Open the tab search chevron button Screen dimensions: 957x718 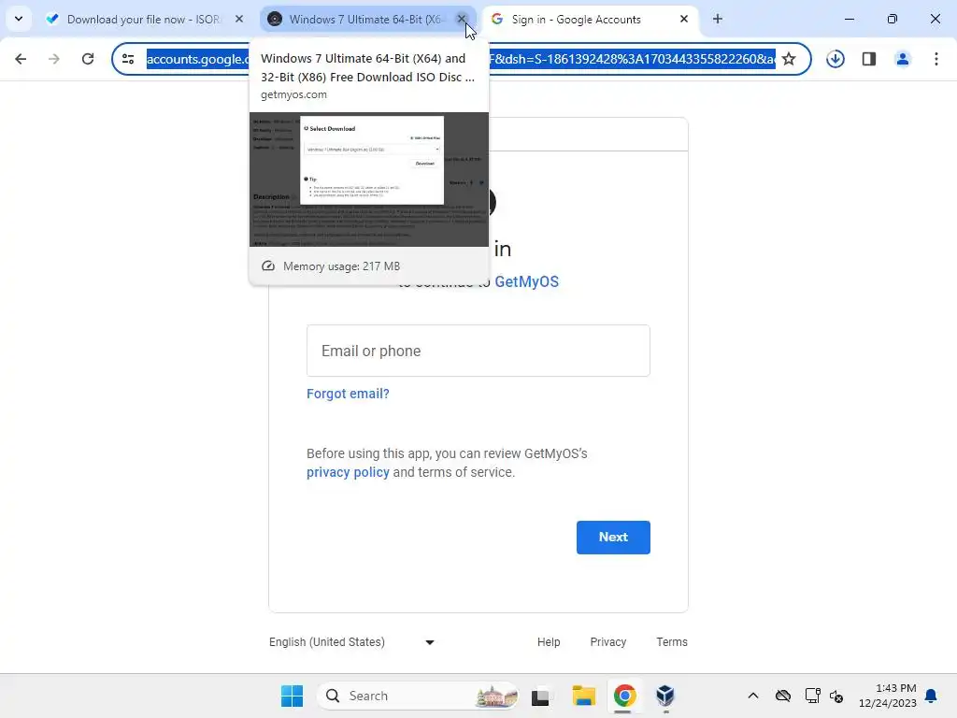pyautogui.click(x=19, y=19)
